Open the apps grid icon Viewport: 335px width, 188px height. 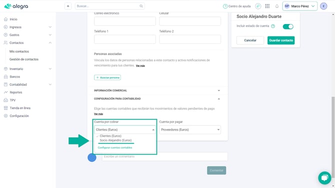[267, 6]
